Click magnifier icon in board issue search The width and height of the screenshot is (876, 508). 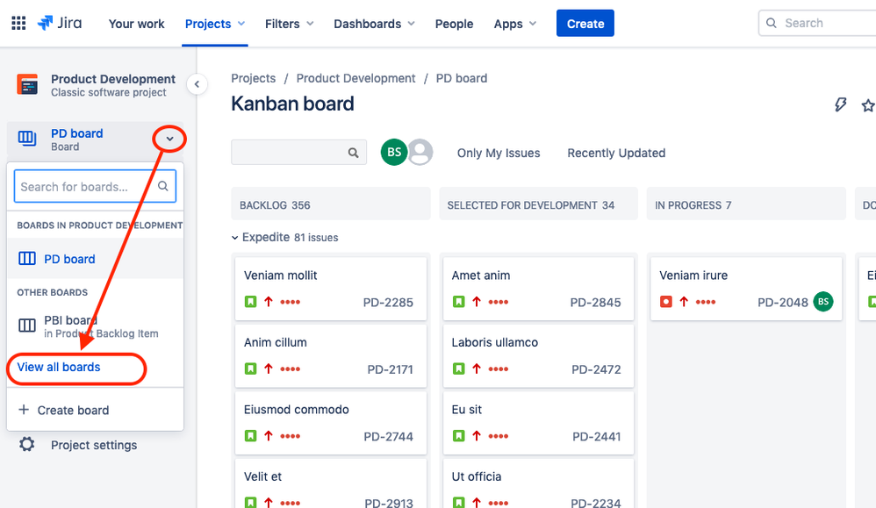click(353, 153)
